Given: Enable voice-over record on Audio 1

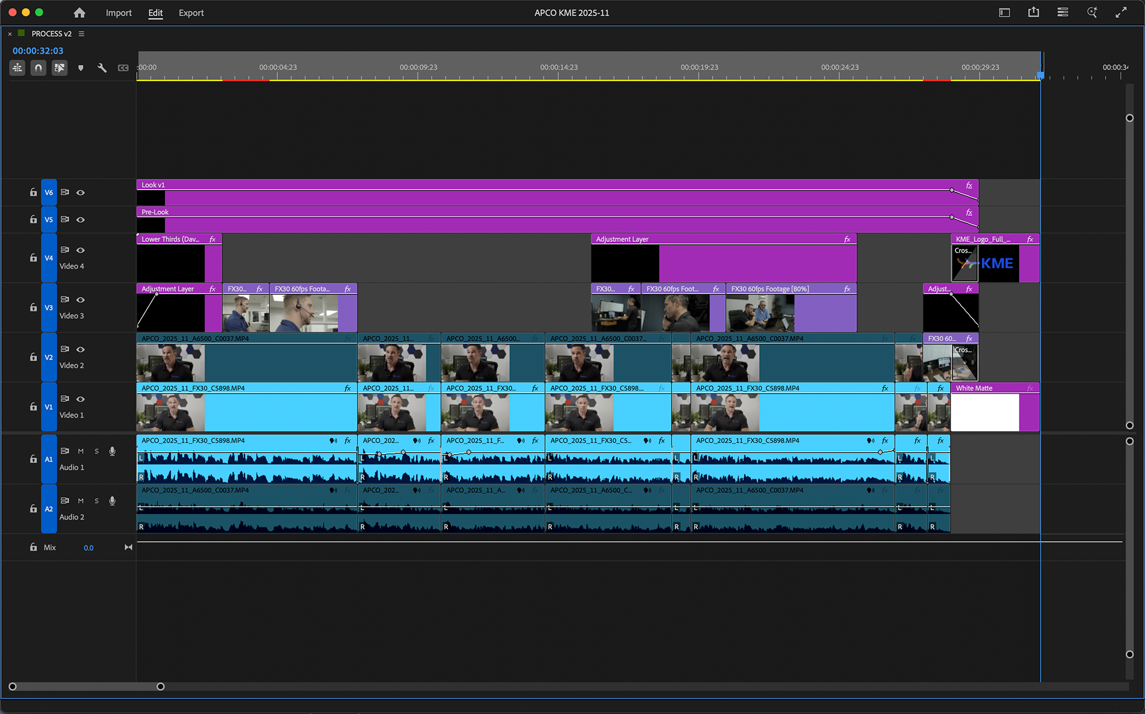Looking at the screenshot, I should [112, 451].
